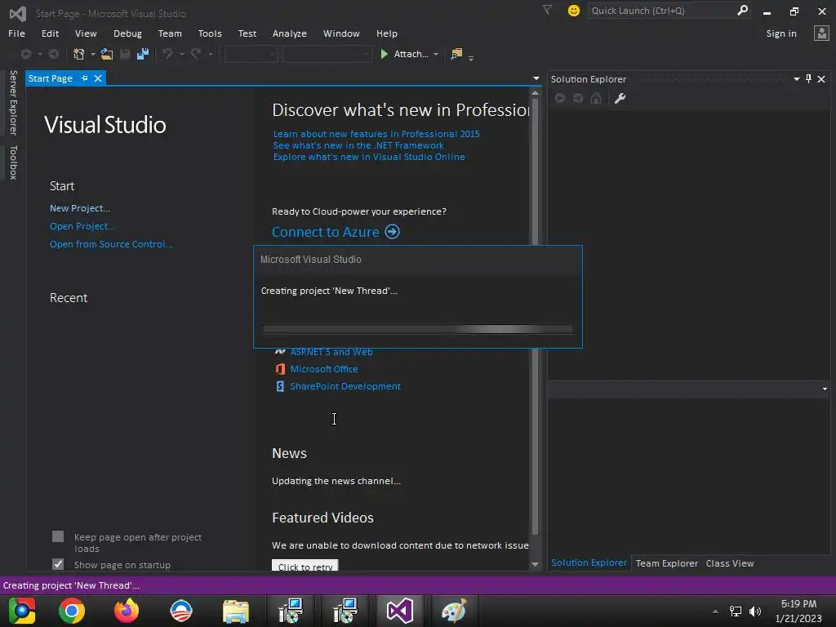The height and width of the screenshot is (627, 836).
Task: Open Firefox from the taskbar
Action: (127, 611)
